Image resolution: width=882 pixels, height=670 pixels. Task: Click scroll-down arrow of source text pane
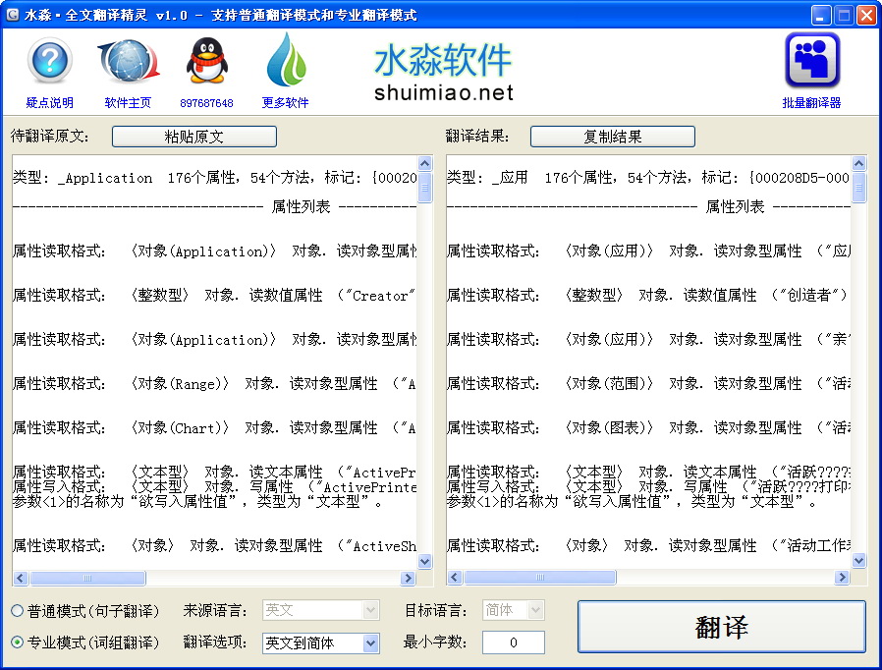pyautogui.click(x=425, y=561)
